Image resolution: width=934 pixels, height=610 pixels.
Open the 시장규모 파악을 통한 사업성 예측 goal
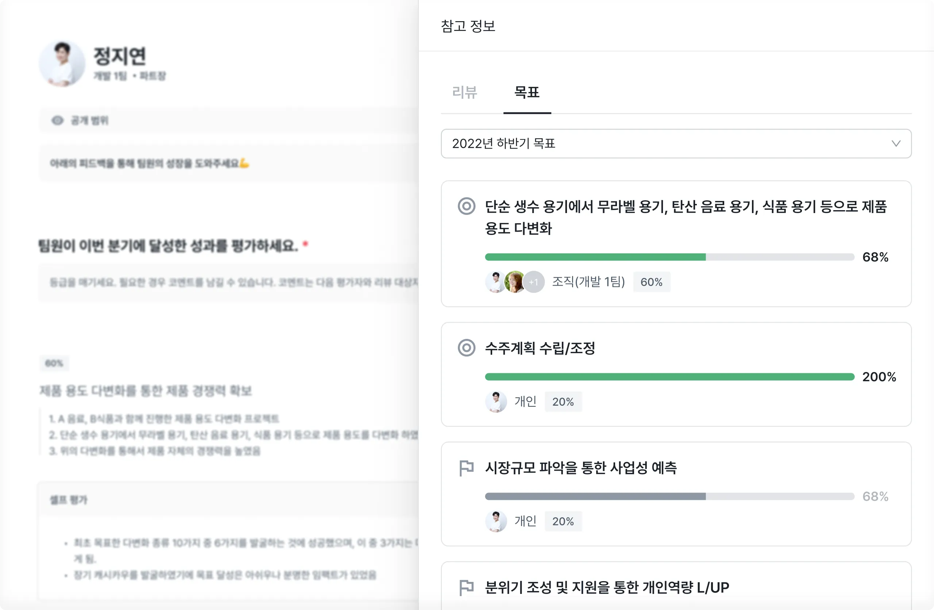coord(581,468)
